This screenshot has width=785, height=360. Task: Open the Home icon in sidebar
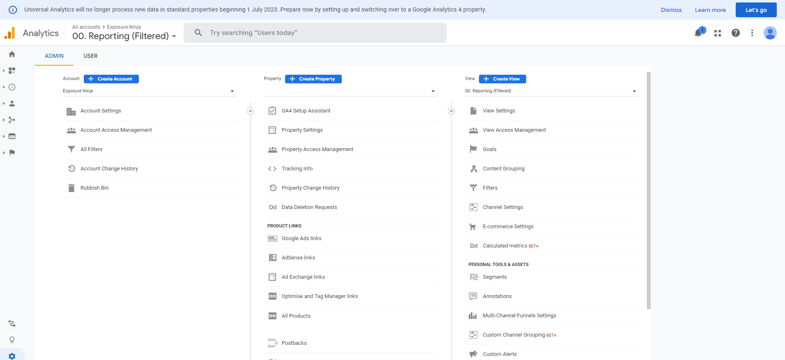12,54
